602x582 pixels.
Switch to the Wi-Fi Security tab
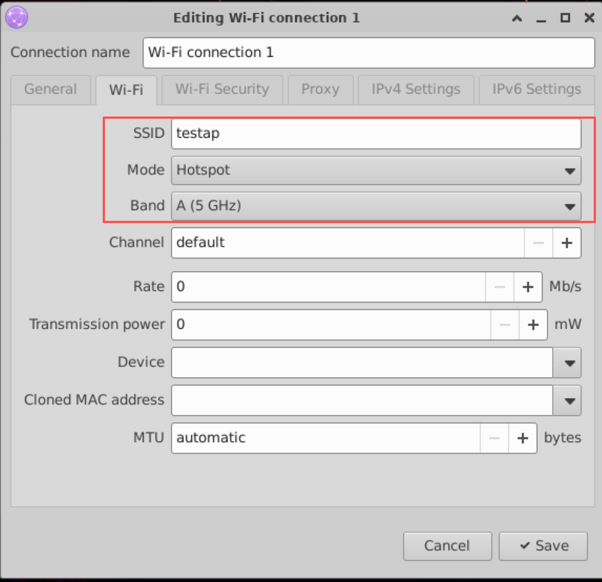222,89
